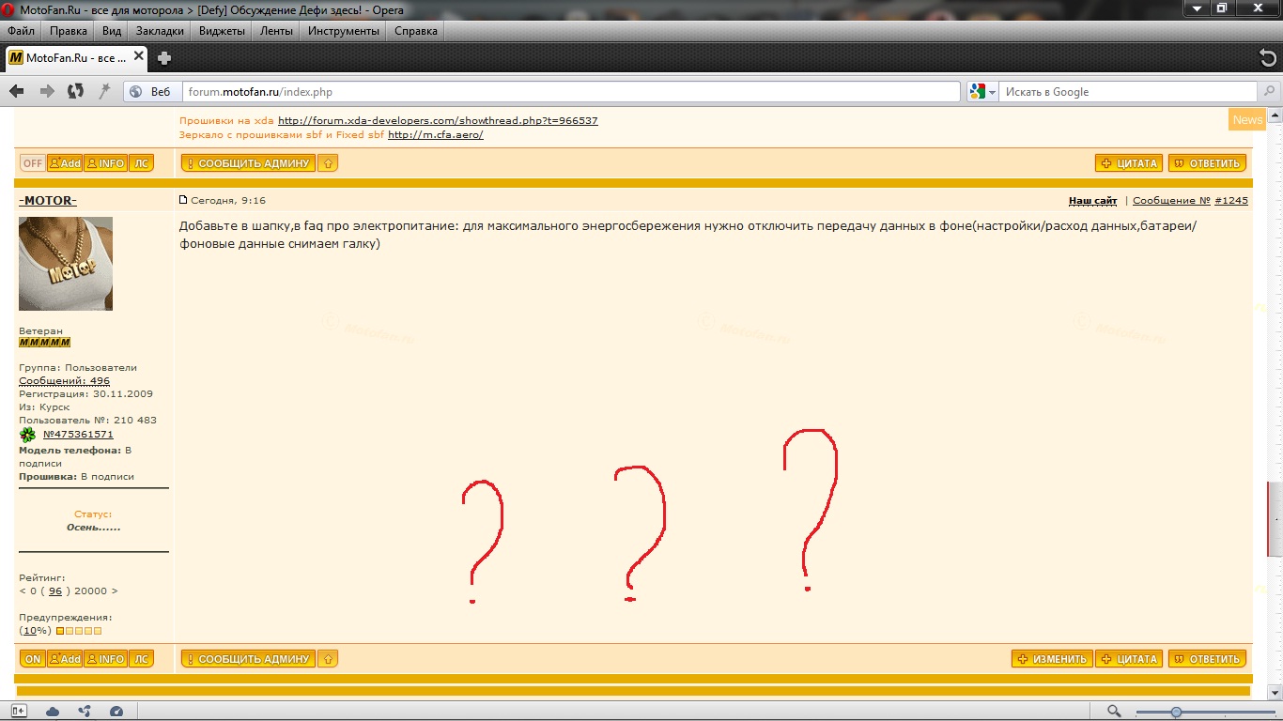Click the search magnifier in Google field
This screenshot has height=721, width=1283.
tap(1268, 91)
